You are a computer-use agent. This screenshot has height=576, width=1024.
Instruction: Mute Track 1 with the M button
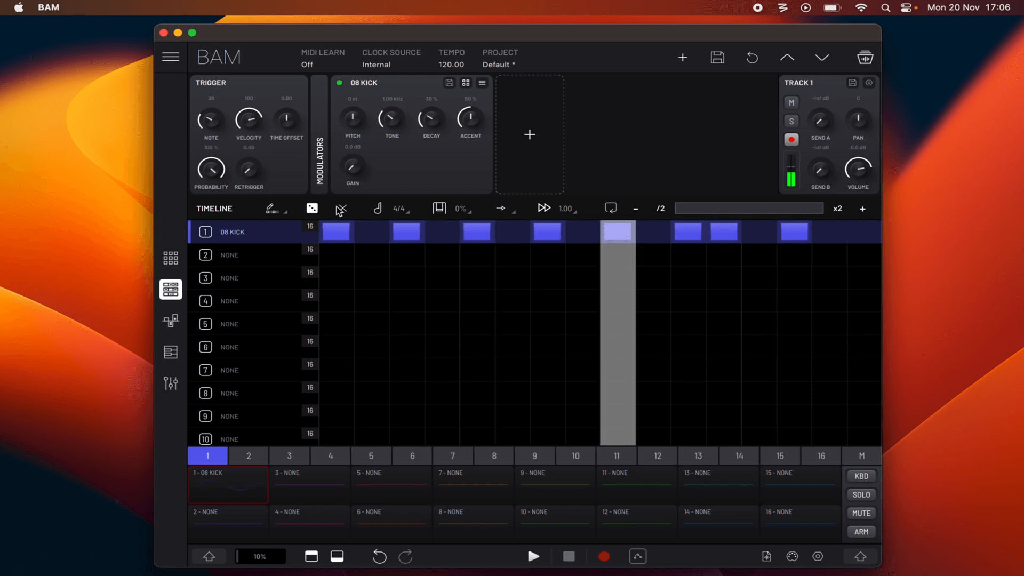791,102
